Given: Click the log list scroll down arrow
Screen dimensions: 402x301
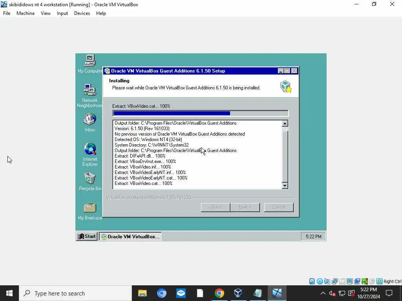Looking at the screenshot, I should 285,186.
